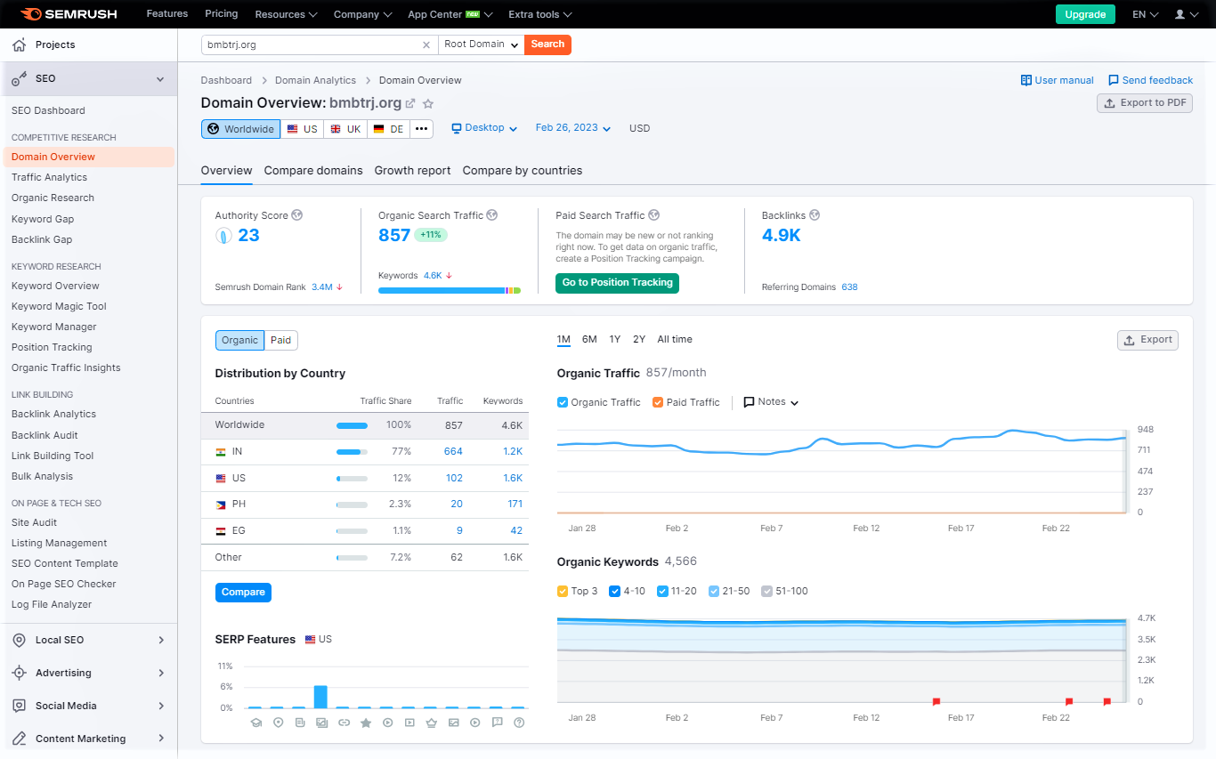Toggle the Paid Traffic checkbox
1216x759 pixels.
pos(658,402)
